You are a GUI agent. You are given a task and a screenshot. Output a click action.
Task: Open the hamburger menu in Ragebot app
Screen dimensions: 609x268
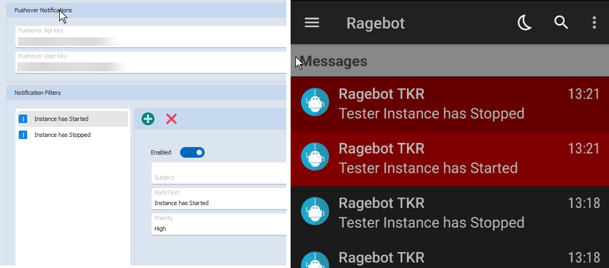[x=312, y=22]
